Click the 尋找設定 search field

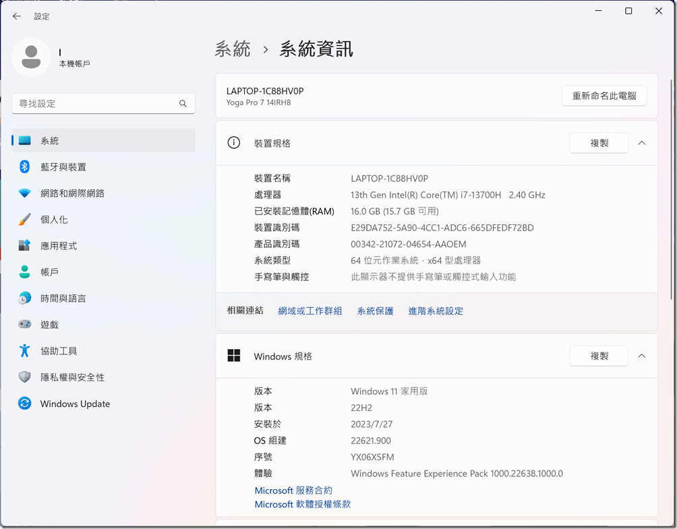coord(96,104)
